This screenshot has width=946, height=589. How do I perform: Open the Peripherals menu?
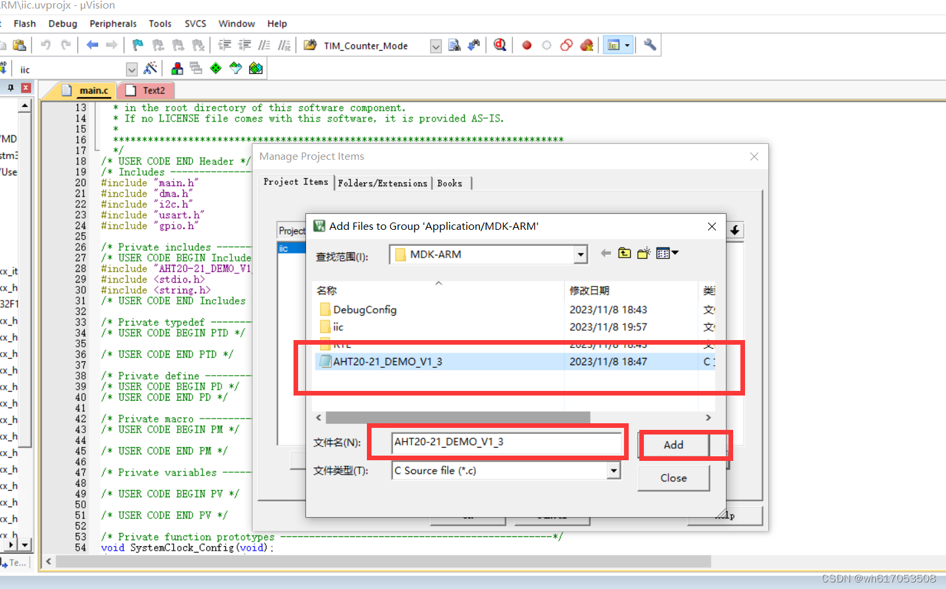click(113, 24)
